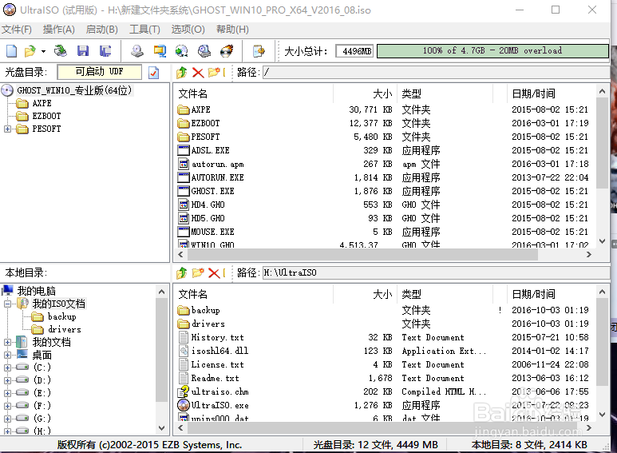Expand the (C:) drive node
Viewport: 617px width, 453px height.
[x=7, y=368]
